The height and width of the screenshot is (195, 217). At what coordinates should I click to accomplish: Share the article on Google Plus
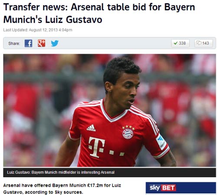(x=41, y=43)
